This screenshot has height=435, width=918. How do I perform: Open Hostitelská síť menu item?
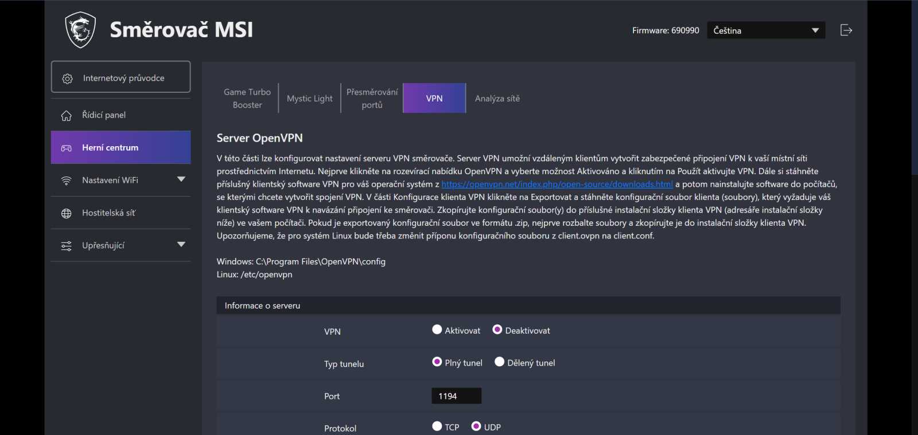click(x=120, y=213)
